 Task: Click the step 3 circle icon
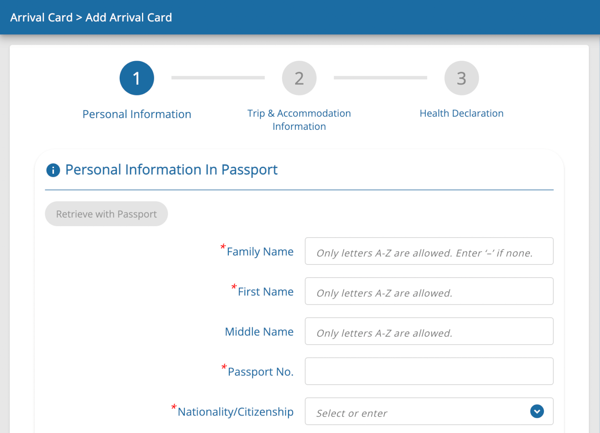462,78
